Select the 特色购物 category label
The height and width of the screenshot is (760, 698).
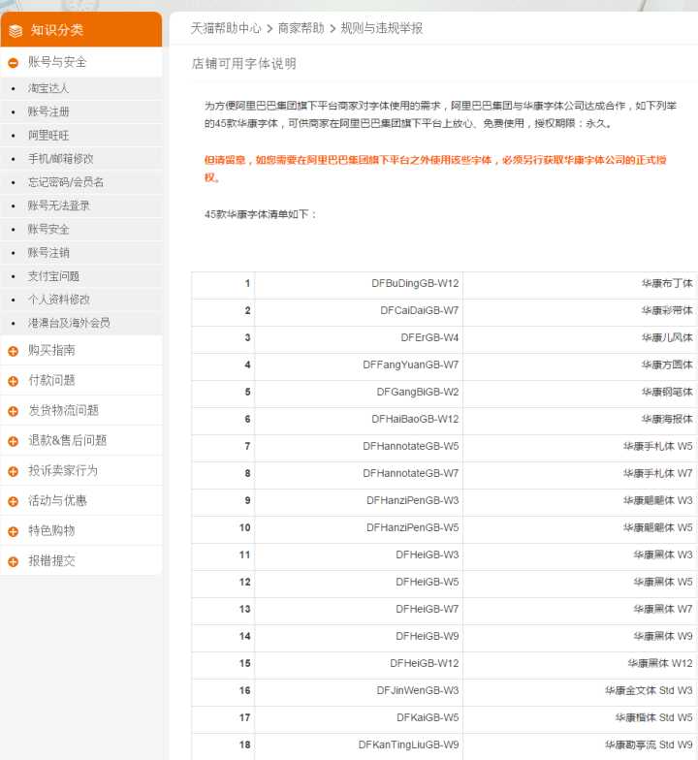(52, 530)
